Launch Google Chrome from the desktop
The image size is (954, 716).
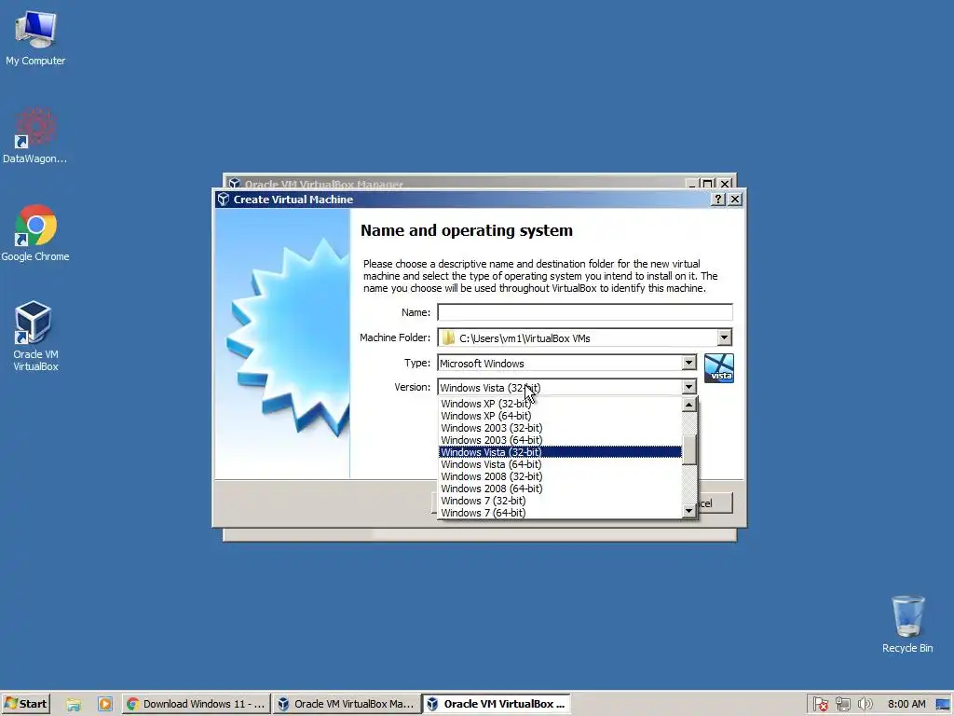coord(35,232)
